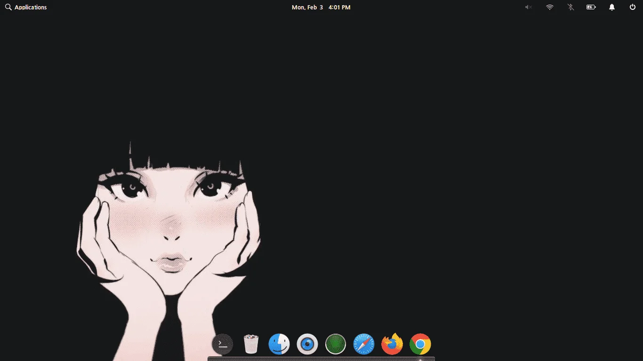
Task: Open the Trash from the dock
Action: coord(251,344)
